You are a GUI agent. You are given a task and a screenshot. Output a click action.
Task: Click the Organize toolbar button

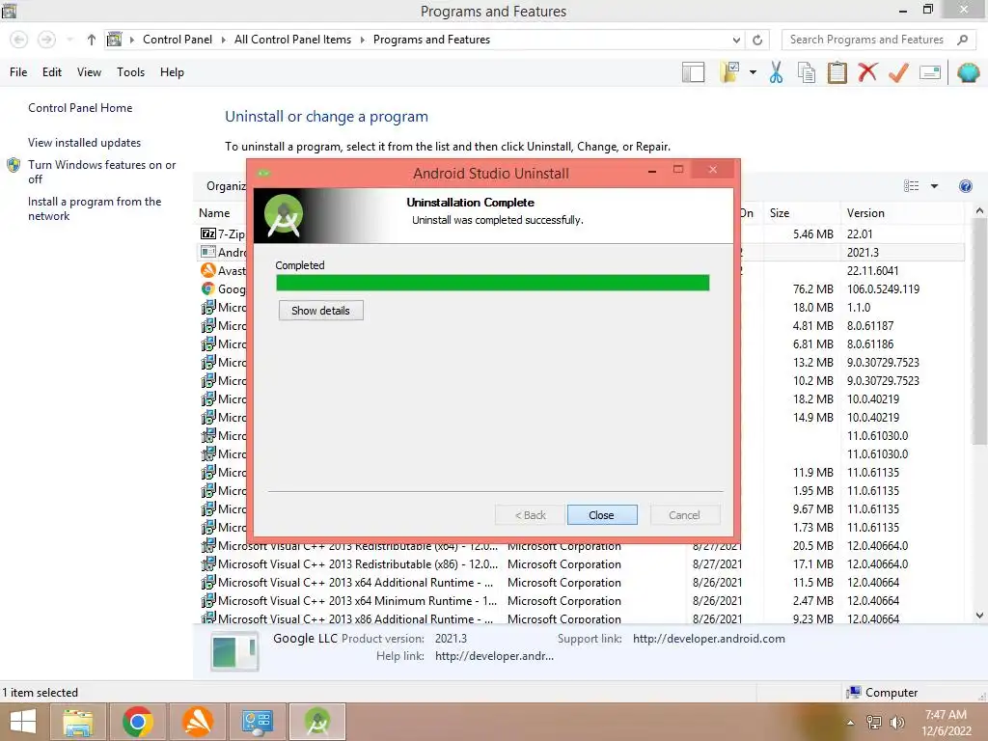tap(226, 186)
